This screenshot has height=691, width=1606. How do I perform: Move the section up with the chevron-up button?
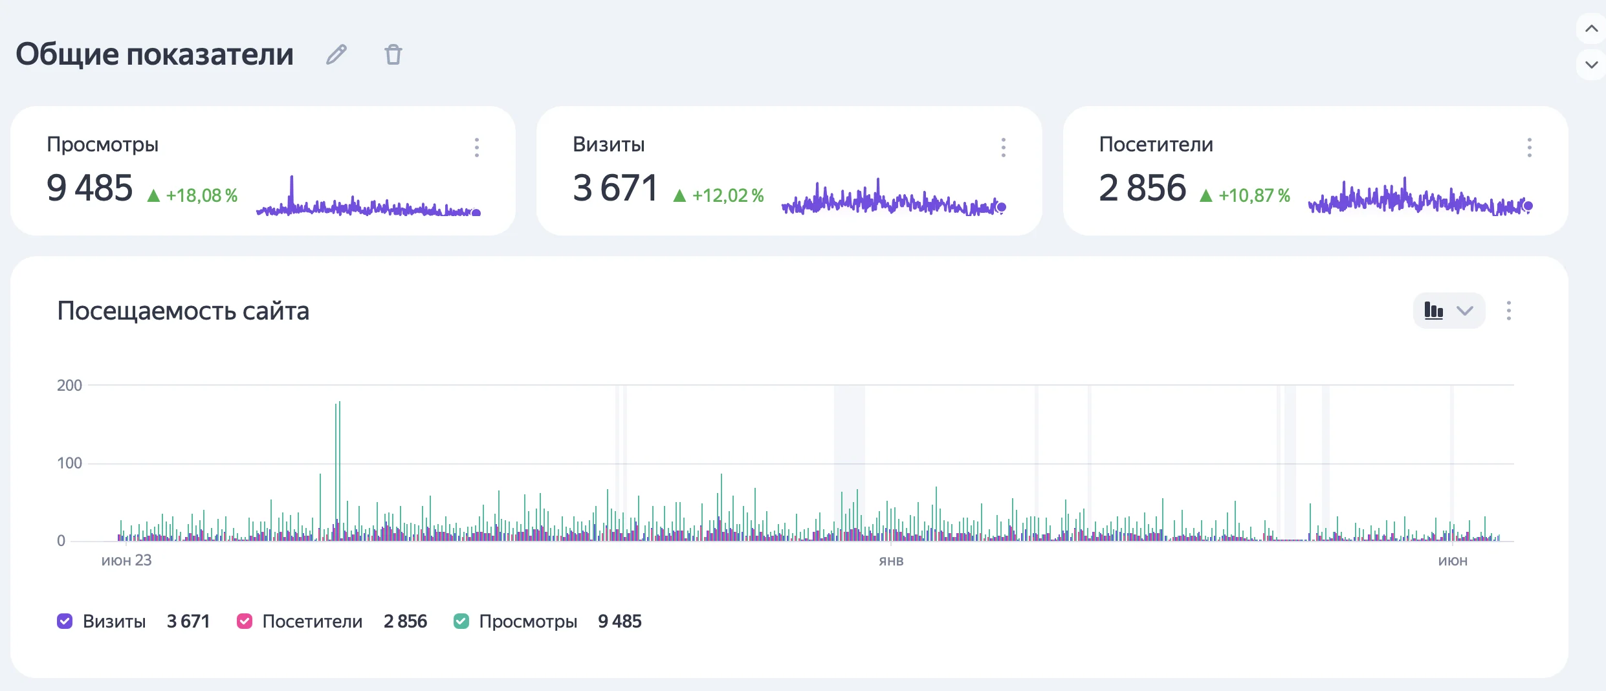click(1591, 28)
